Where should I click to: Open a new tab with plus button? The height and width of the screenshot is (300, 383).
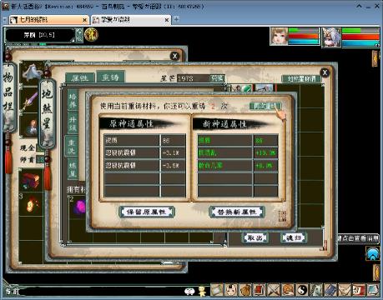coord(176,19)
